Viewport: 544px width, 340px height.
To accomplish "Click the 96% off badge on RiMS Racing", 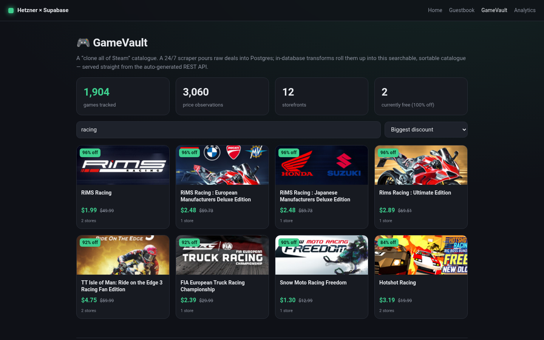I will pyautogui.click(x=90, y=153).
